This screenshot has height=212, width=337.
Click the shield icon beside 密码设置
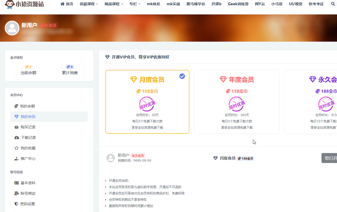point(16,204)
